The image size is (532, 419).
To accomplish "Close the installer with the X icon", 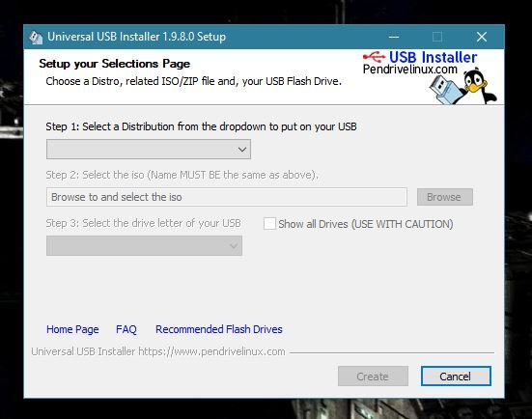I will (x=482, y=37).
